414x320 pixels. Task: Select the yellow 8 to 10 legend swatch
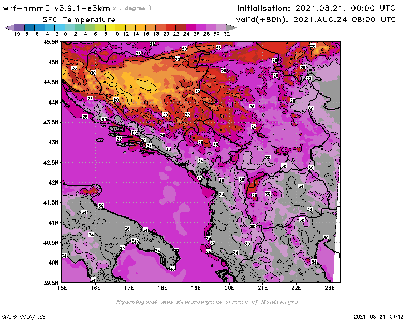(110, 27)
